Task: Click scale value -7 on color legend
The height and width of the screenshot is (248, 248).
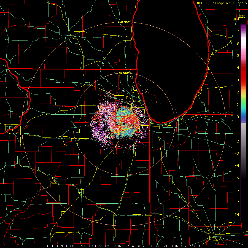Action: click(x=237, y=202)
